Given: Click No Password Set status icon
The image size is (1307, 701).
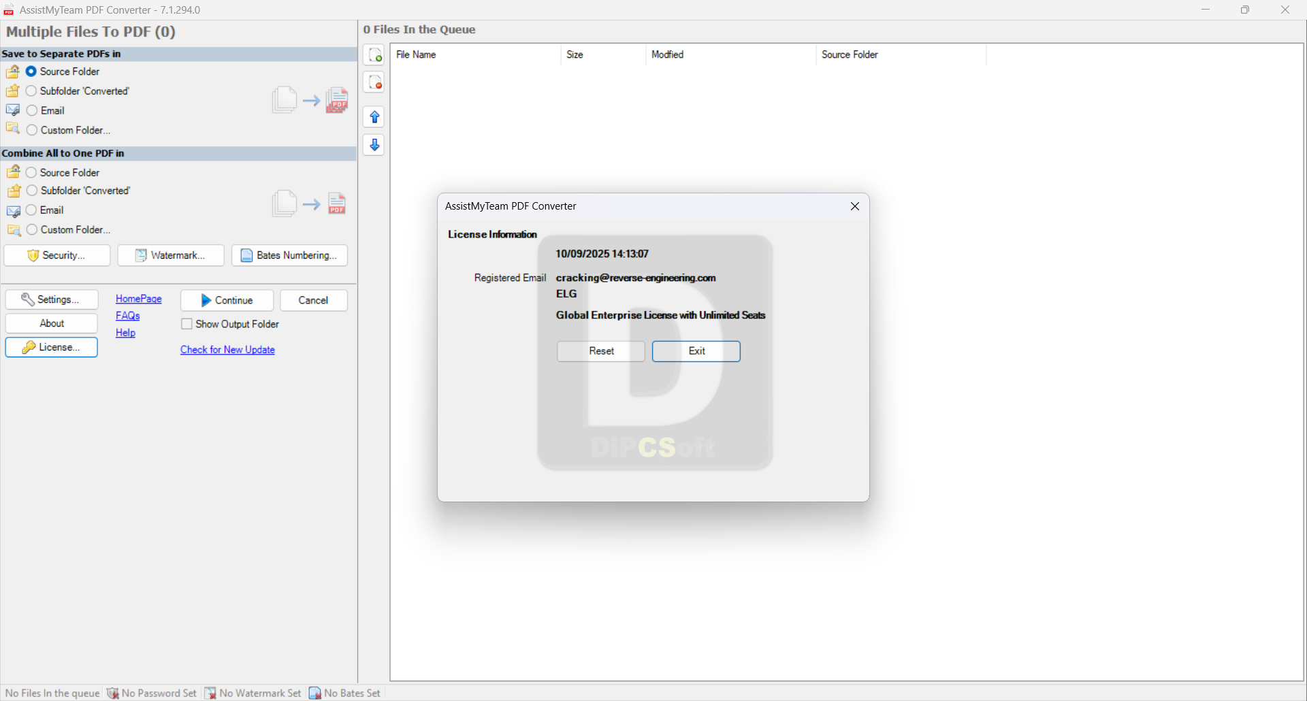Looking at the screenshot, I should 113,693.
